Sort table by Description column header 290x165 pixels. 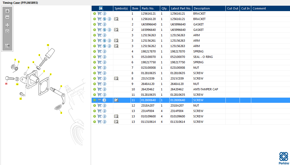click(202, 8)
